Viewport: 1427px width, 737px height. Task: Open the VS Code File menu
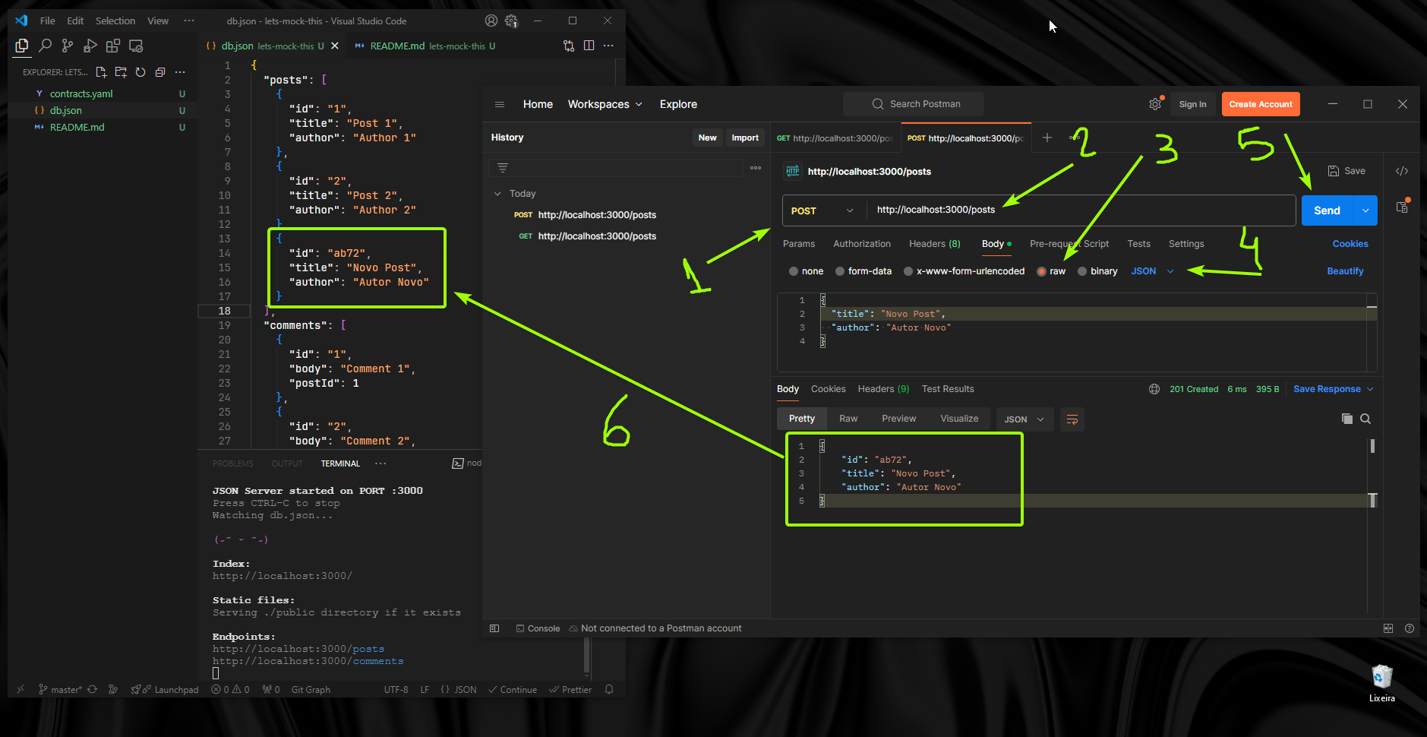pos(48,21)
